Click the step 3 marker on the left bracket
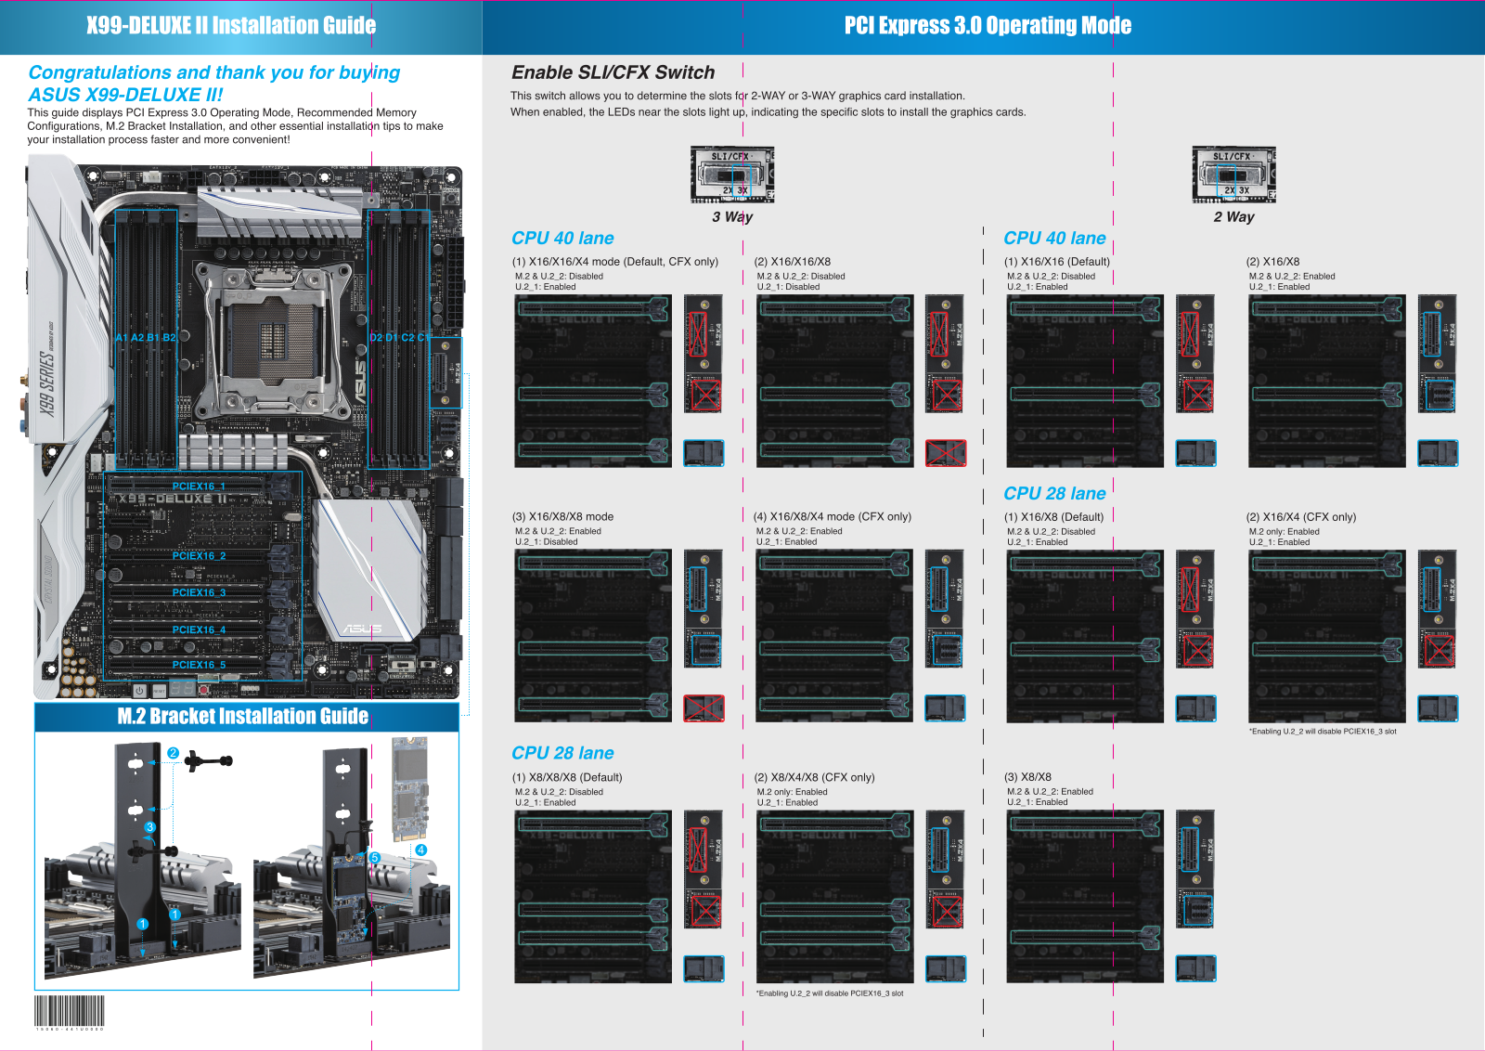 pos(149,826)
